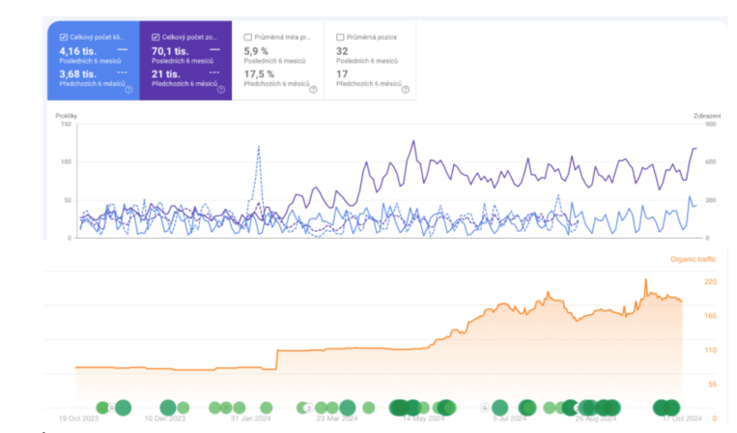Enable the Průměrná míra prokliku checkbox
This screenshot has width=737, height=433.
[x=247, y=37]
